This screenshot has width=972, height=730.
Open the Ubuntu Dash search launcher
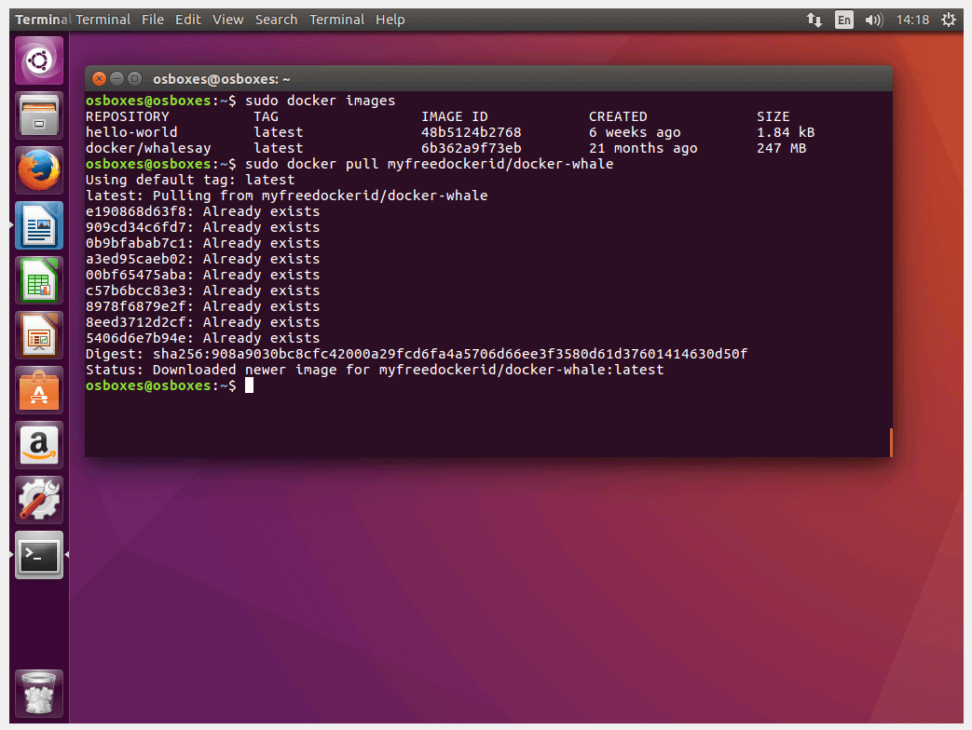tap(39, 61)
